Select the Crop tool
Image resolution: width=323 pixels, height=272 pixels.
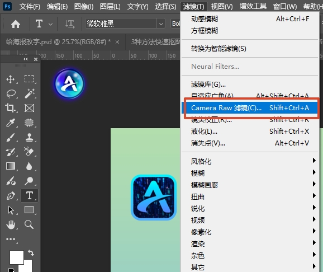(x=10, y=108)
